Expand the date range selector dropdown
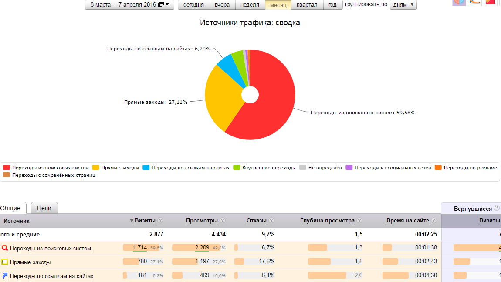 [129, 4]
